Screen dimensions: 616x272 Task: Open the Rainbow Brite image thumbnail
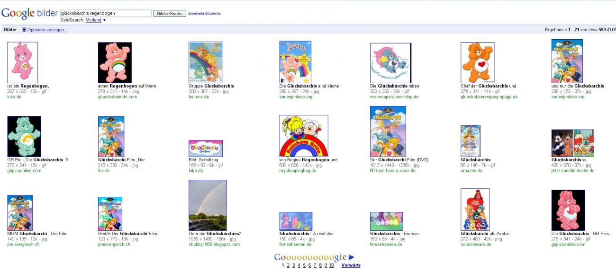pos(303,136)
